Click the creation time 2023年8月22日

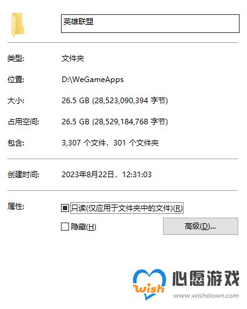[x=88, y=175]
